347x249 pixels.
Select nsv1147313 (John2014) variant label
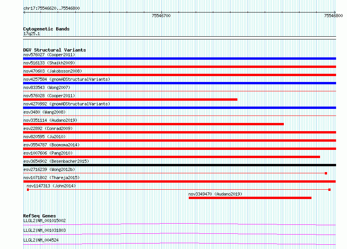coord(51,186)
